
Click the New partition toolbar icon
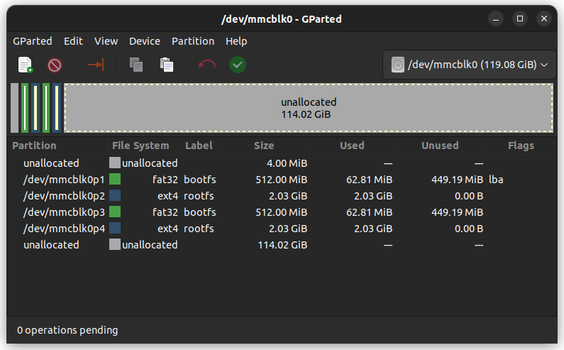pyautogui.click(x=26, y=65)
